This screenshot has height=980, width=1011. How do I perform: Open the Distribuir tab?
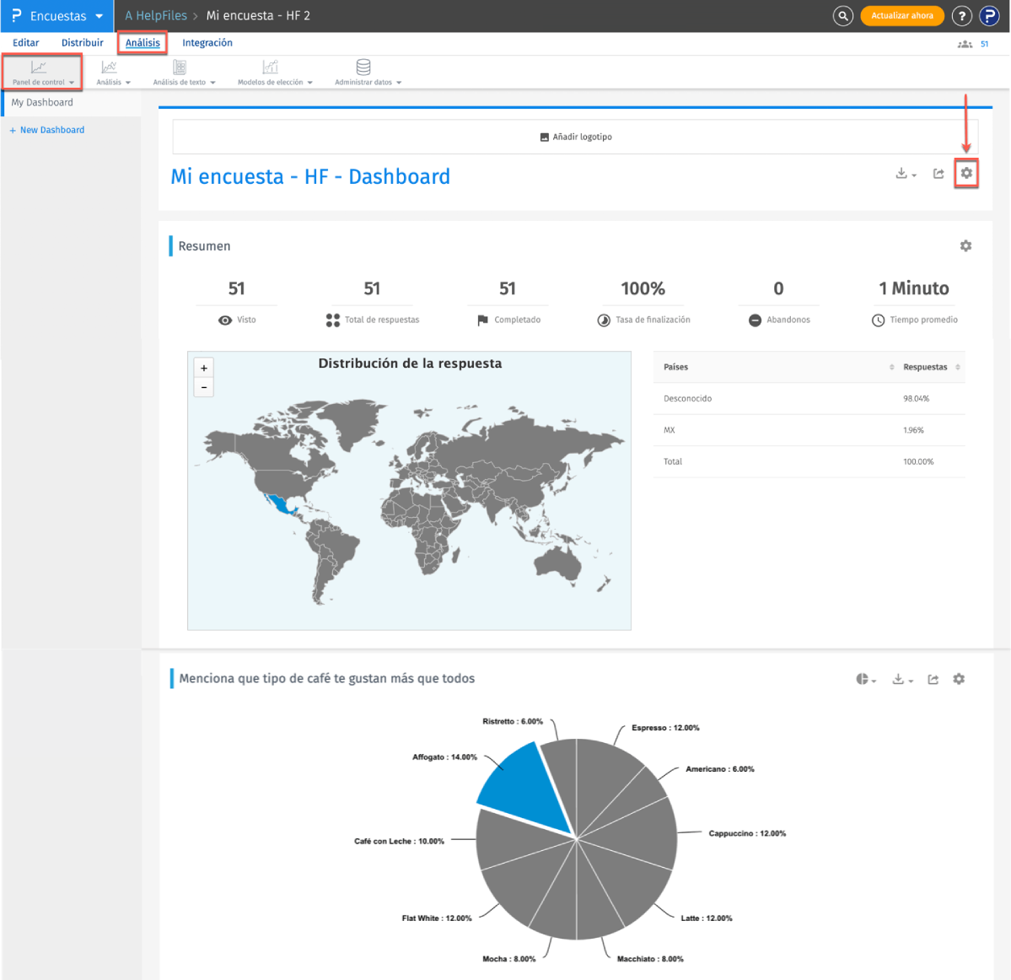coord(82,42)
